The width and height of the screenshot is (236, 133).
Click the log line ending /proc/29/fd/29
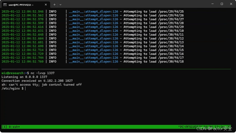pos(93,27)
